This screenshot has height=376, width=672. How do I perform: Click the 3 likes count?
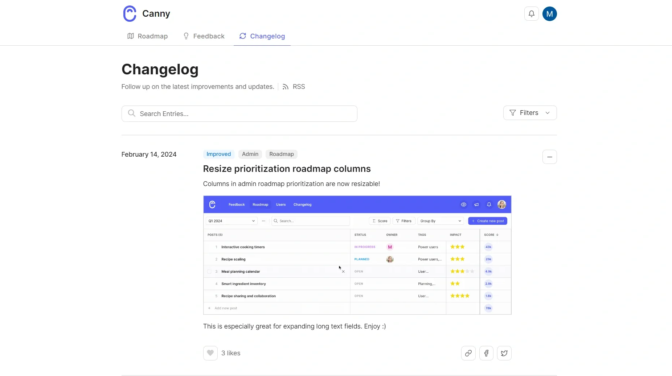point(231,353)
